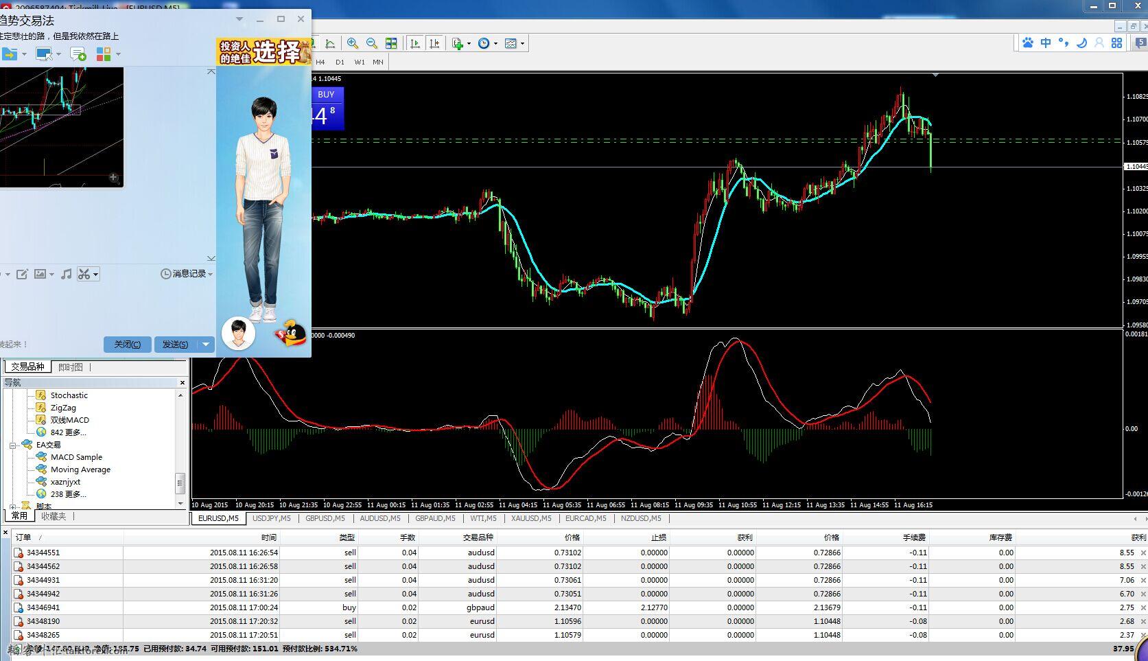Click chat bubble notification showing 5

tap(1140, 43)
